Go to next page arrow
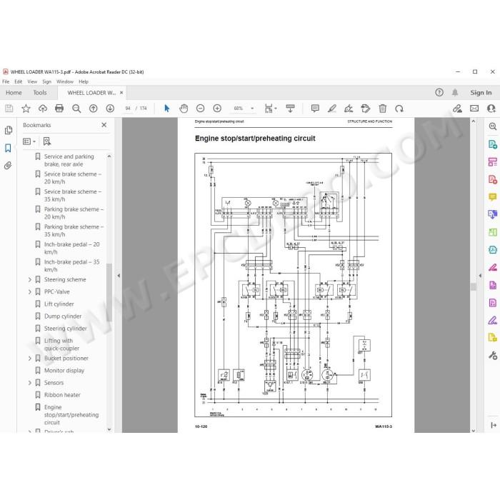 point(110,109)
